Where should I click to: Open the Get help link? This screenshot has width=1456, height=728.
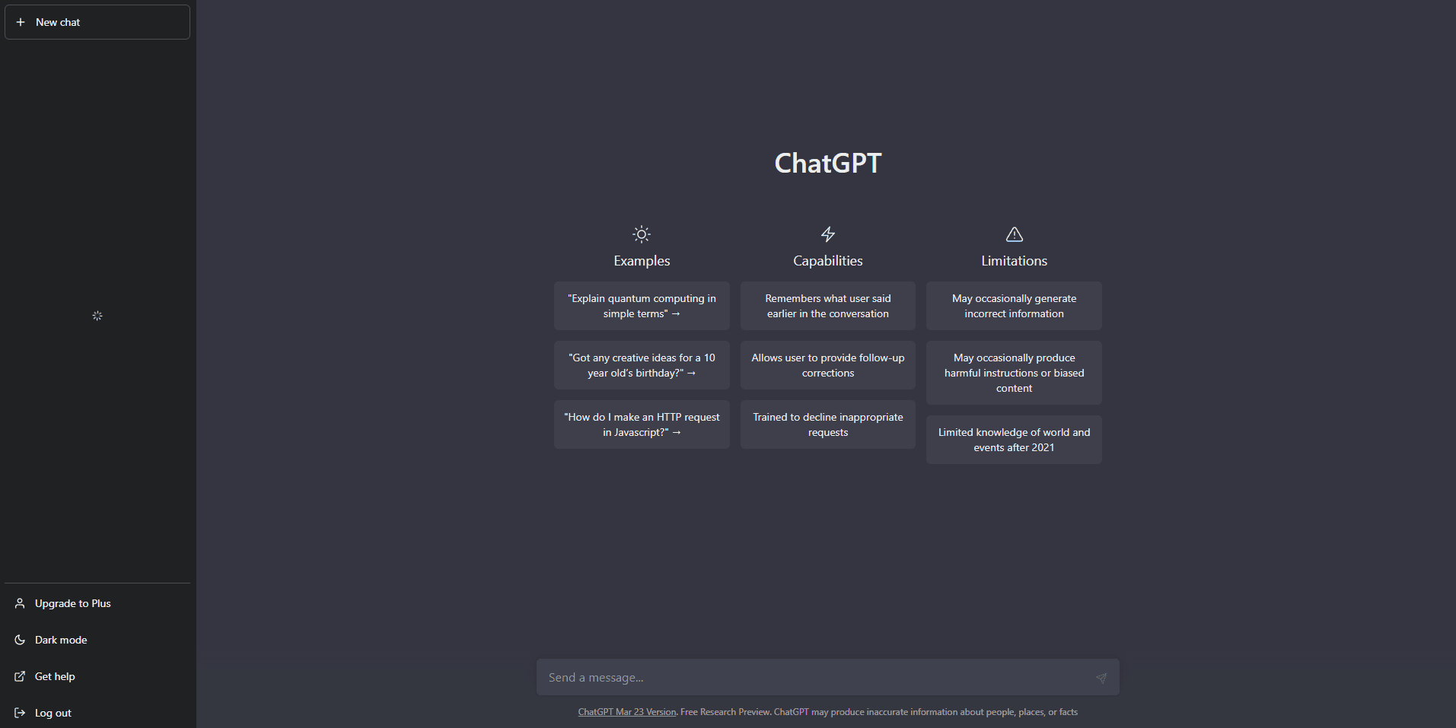point(97,676)
